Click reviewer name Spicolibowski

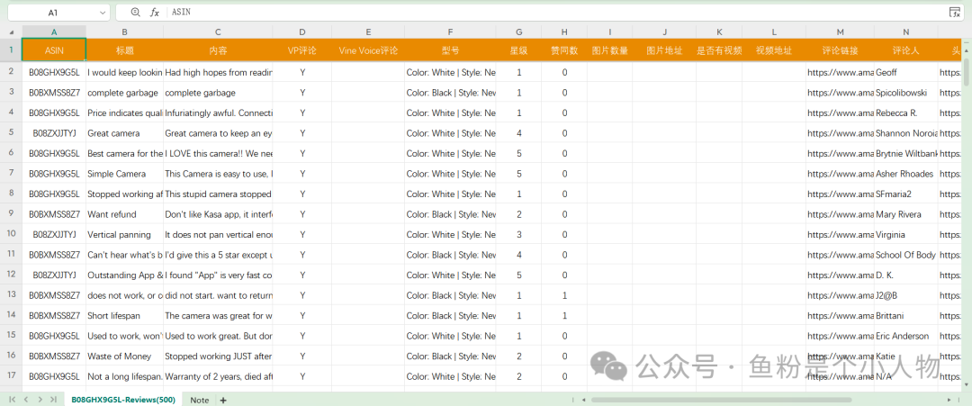tap(901, 93)
